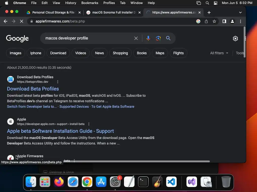Expand the tab search chevron
Viewport: 257px width, 192px height.
[240, 12]
